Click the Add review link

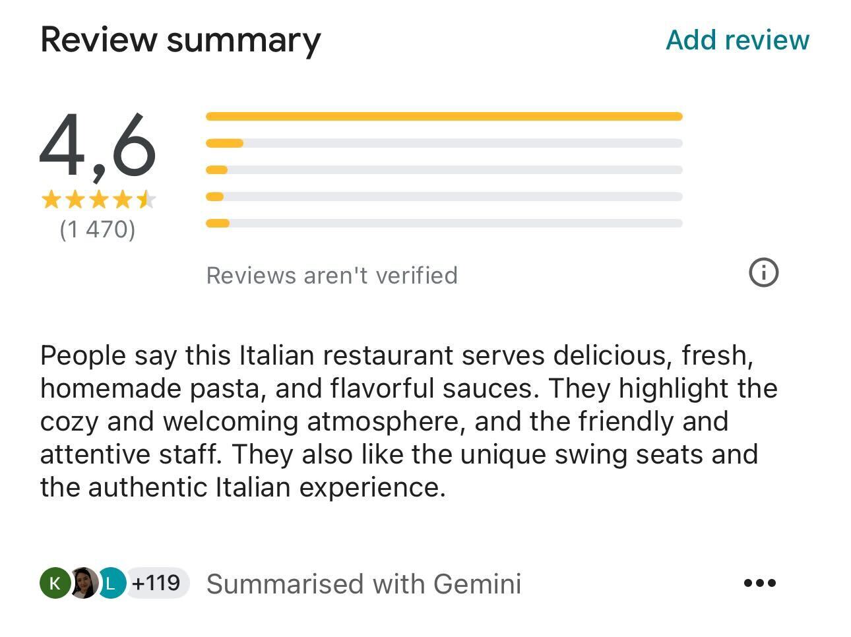coord(737,40)
